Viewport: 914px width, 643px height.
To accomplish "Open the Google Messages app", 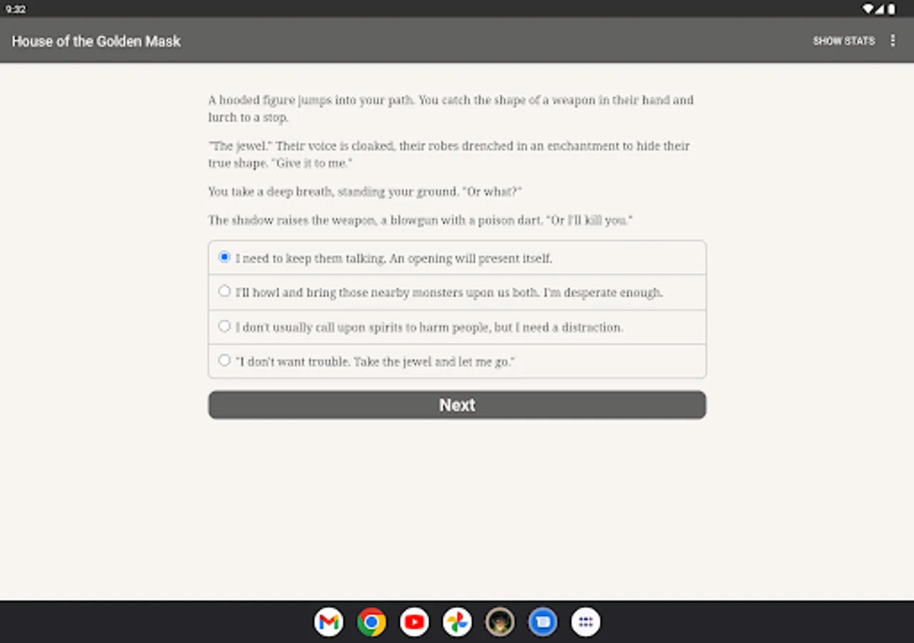I will (543, 622).
